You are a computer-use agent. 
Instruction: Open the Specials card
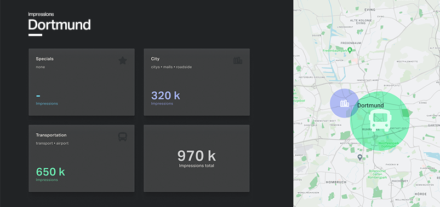(x=82, y=82)
